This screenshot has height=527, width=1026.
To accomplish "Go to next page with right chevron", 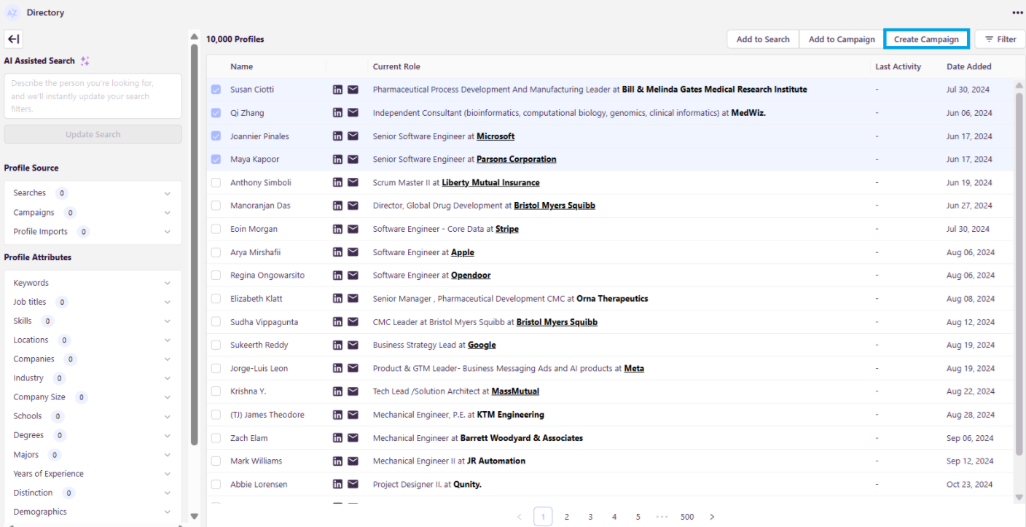I will (x=712, y=517).
